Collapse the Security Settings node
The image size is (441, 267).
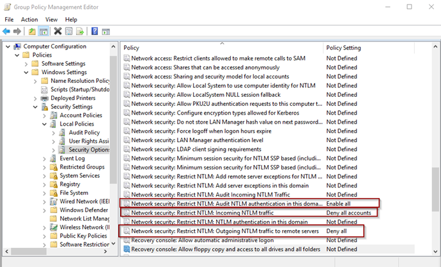[x=35, y=107]
